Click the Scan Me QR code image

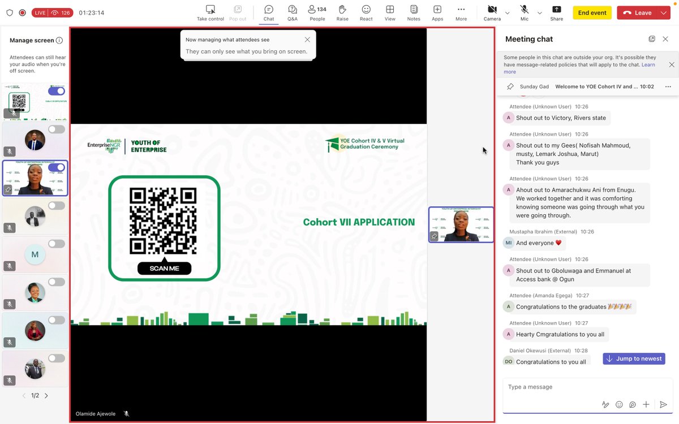point(164,228)
